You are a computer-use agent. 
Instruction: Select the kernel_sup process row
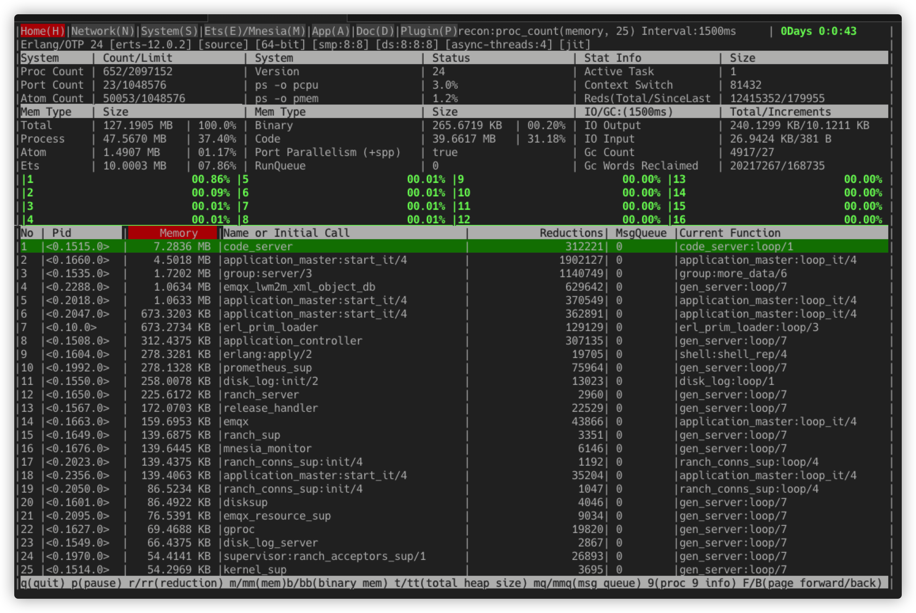point(454,569)
